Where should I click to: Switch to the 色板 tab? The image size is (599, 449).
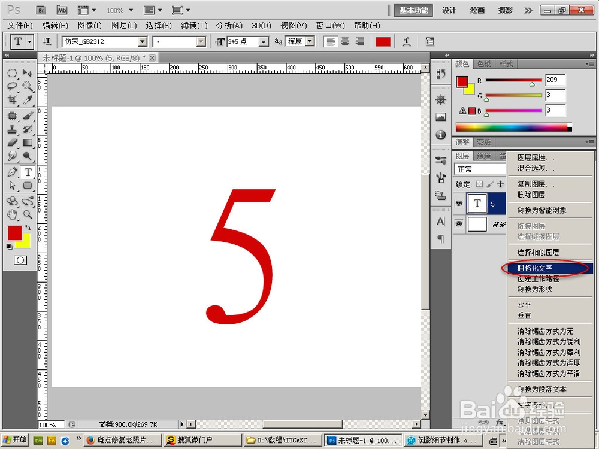pyautogui.click(x=483, y=64)
